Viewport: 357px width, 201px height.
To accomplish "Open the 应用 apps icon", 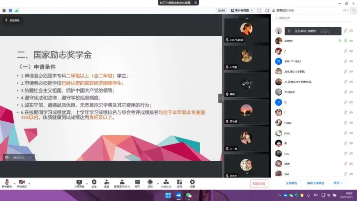I will [x=179, y=182].
